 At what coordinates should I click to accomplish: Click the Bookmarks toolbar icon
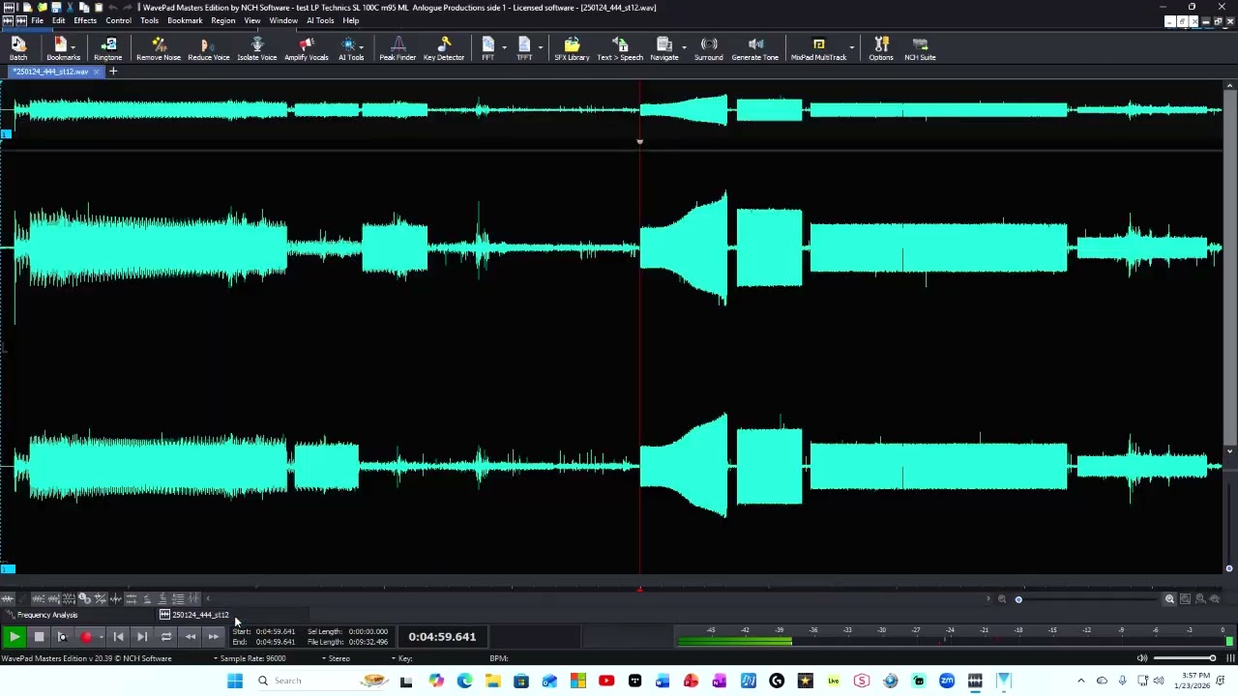pyautogui.click(x=60, y=48)
